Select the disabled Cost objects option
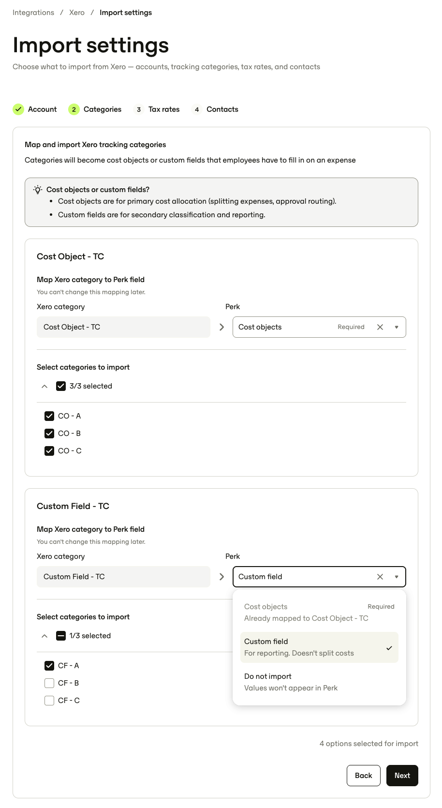The width and height of the screenshot is (442, 808). [x=319, y=613]
